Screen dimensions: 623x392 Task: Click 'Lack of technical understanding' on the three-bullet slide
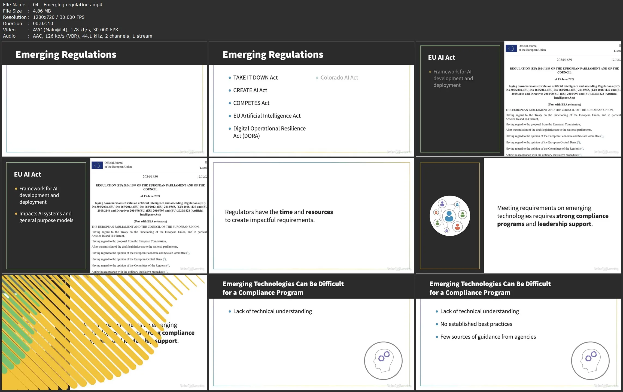pyautogui.click(x=479, y=311)
